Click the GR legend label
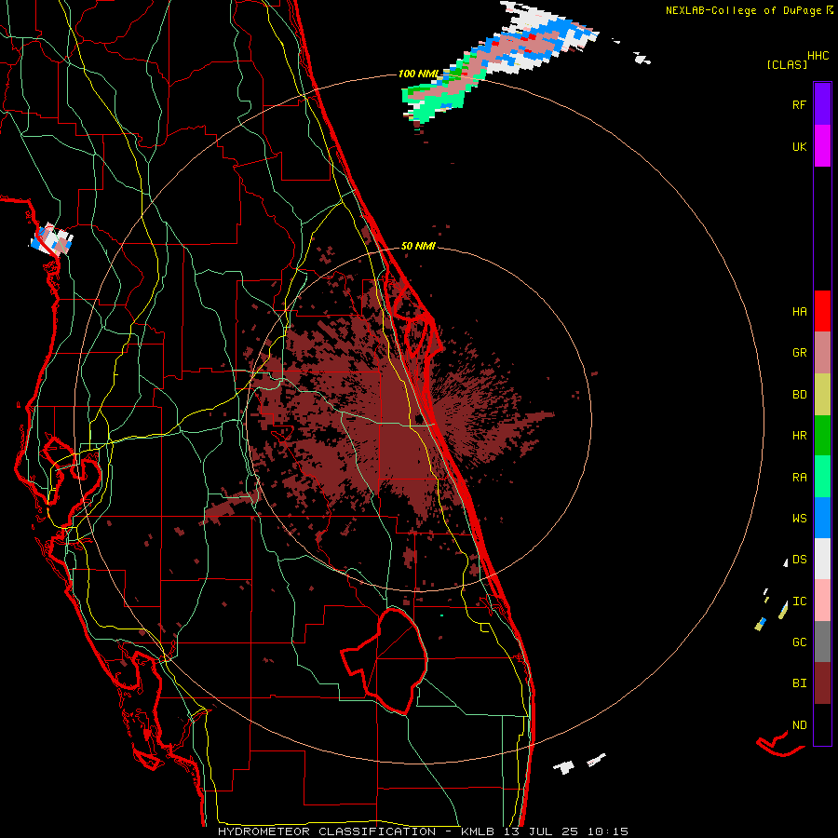This screenshot has height=838, width=838. pyautogui.click(x=799, y=353)
